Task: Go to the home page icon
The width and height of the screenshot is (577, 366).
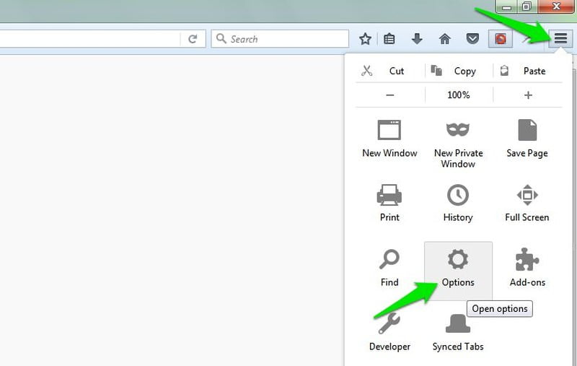Action: pyautogui.click(x=445, y=39)
